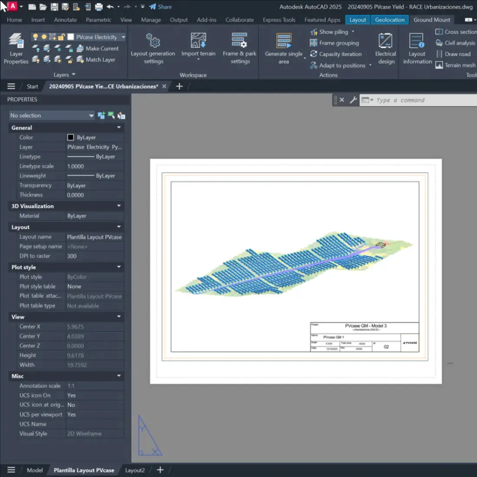477x477 pixels.
Task: Toggle the layer on/off lightbulb
Action: point(36,37)
